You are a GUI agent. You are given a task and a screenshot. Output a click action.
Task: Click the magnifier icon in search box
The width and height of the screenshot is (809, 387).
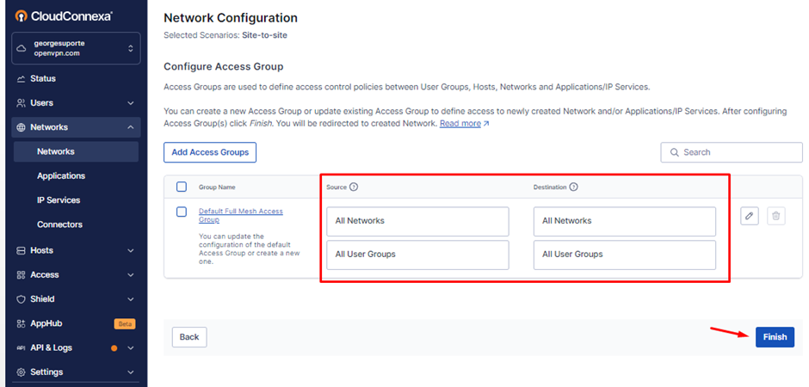pos(673,152)
